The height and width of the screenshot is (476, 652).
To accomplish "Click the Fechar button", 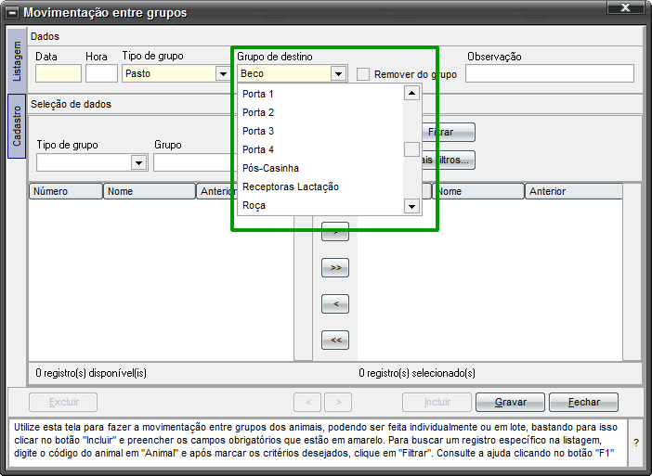I will tap(584, 402).
